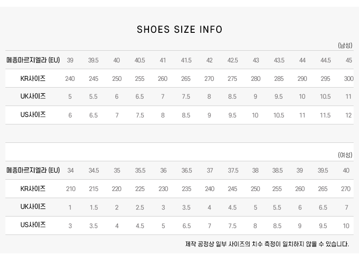Screen dimensions: 359x261
Task: Click the (여성) women's table label
Action: pos(345,155)
